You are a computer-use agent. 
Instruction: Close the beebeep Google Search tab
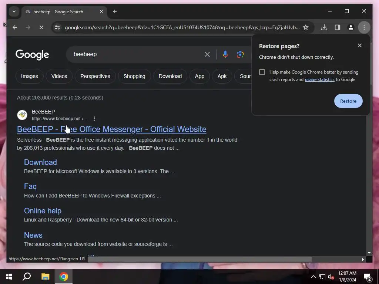click(x=101, y=11)
